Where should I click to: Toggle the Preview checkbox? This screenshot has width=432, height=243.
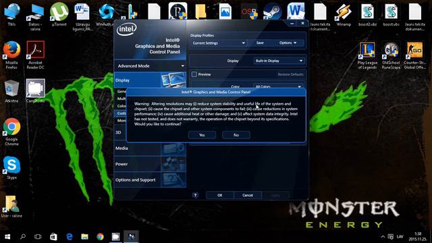pyautogui.click(x=194, y=74)
